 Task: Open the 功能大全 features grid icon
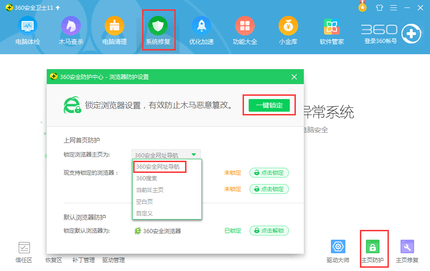245,26
